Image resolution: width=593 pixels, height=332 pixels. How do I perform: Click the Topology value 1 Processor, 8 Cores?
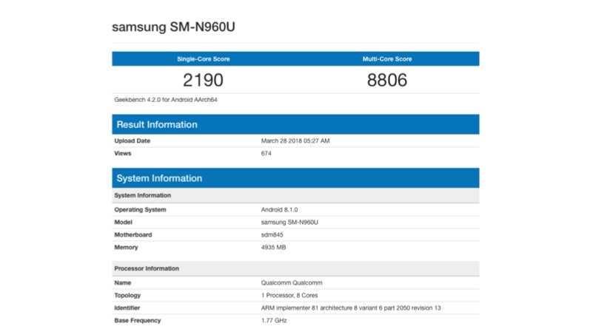click(294, 295)
